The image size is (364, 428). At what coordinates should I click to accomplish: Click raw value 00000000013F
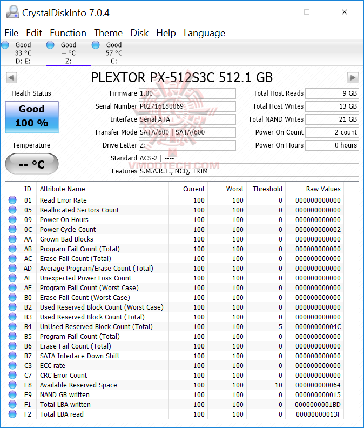[x=319, y=414]
